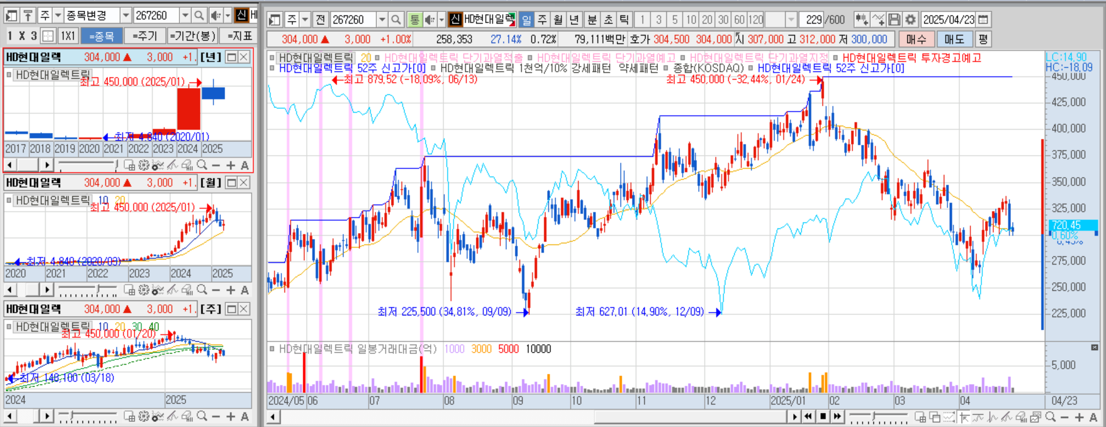
Task: Click the fast-forward button in the main chart bottom bar
Action: [838, 417]
